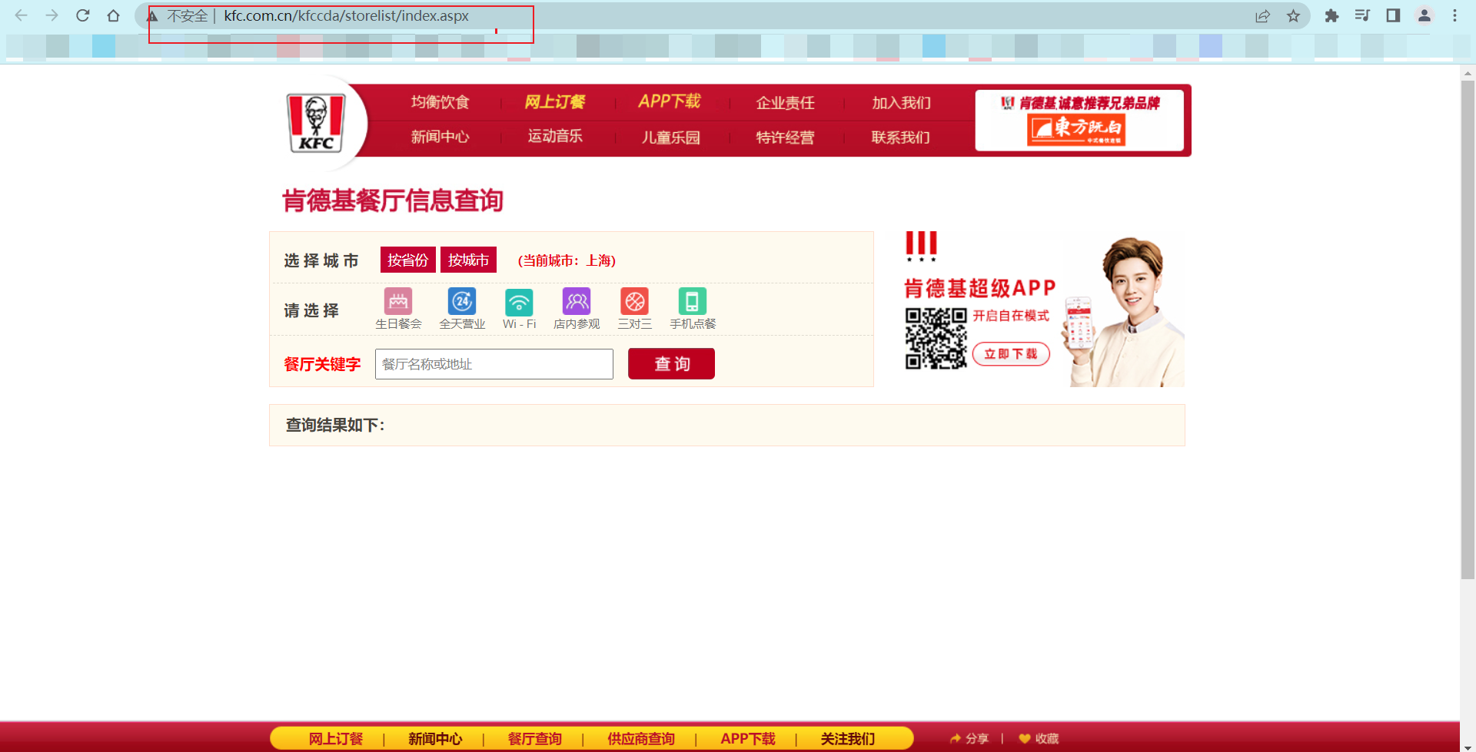Filter by 手机点餐 mobile ordering icon
Viewport: 1476px width, 752px height.
tap(692, 301)
